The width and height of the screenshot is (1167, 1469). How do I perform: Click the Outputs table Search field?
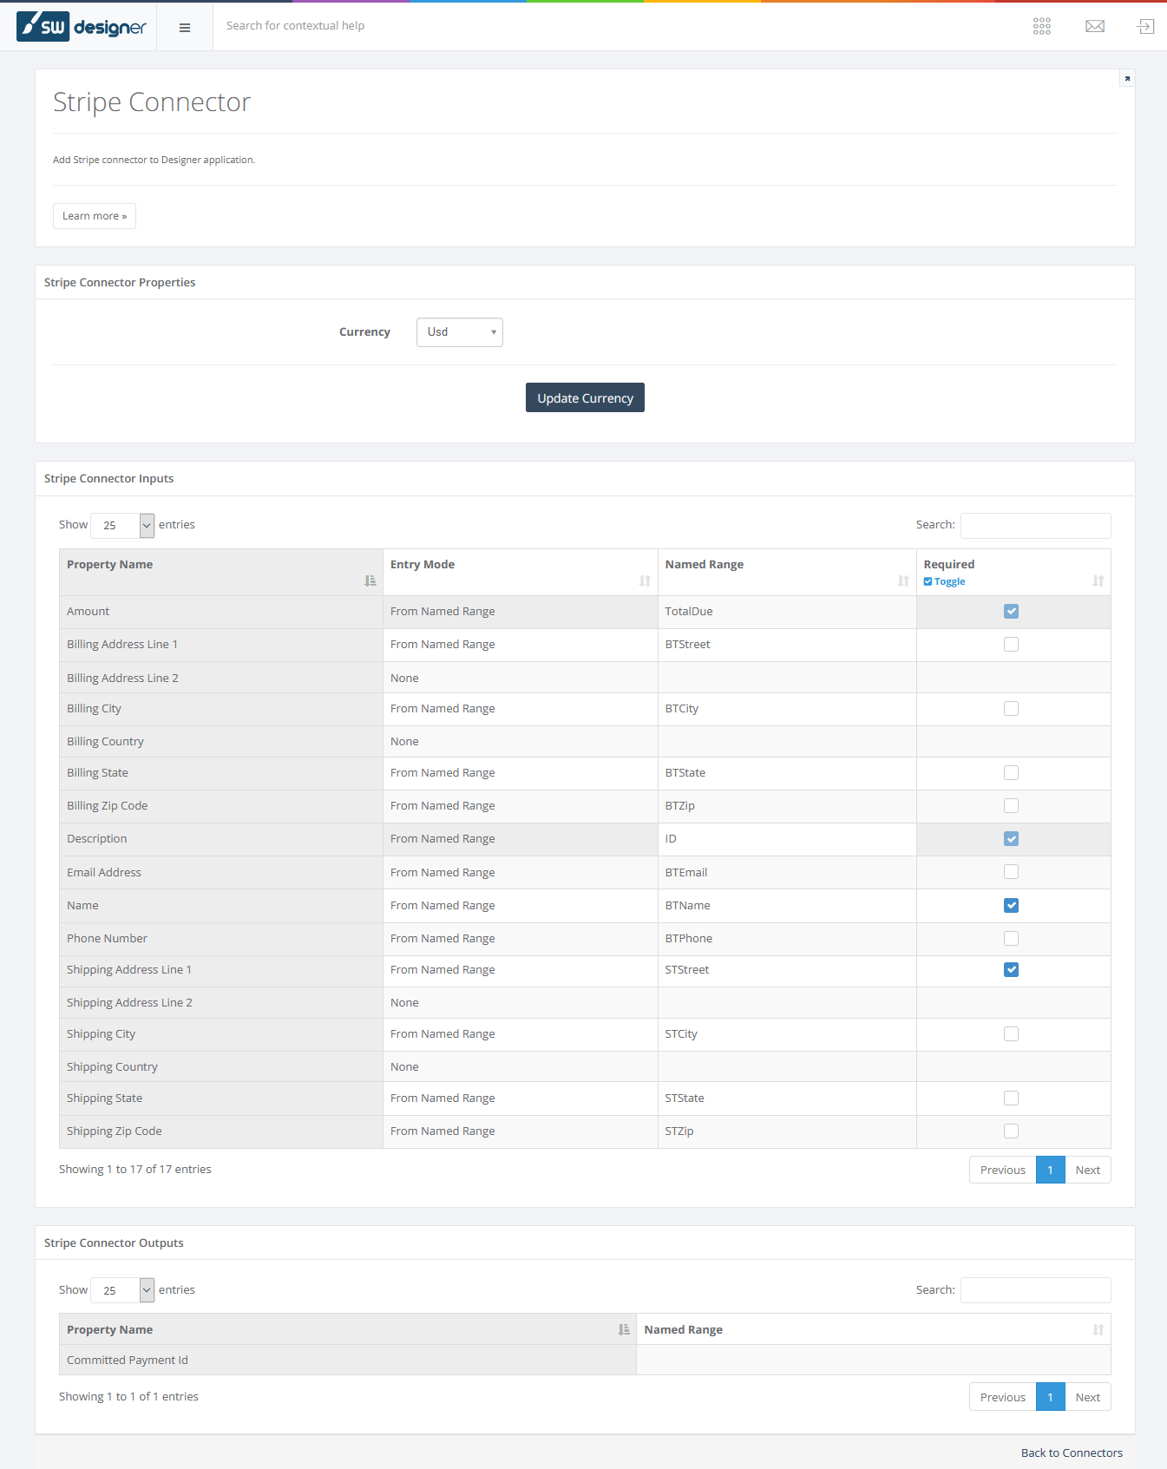click(1036, 1290)
